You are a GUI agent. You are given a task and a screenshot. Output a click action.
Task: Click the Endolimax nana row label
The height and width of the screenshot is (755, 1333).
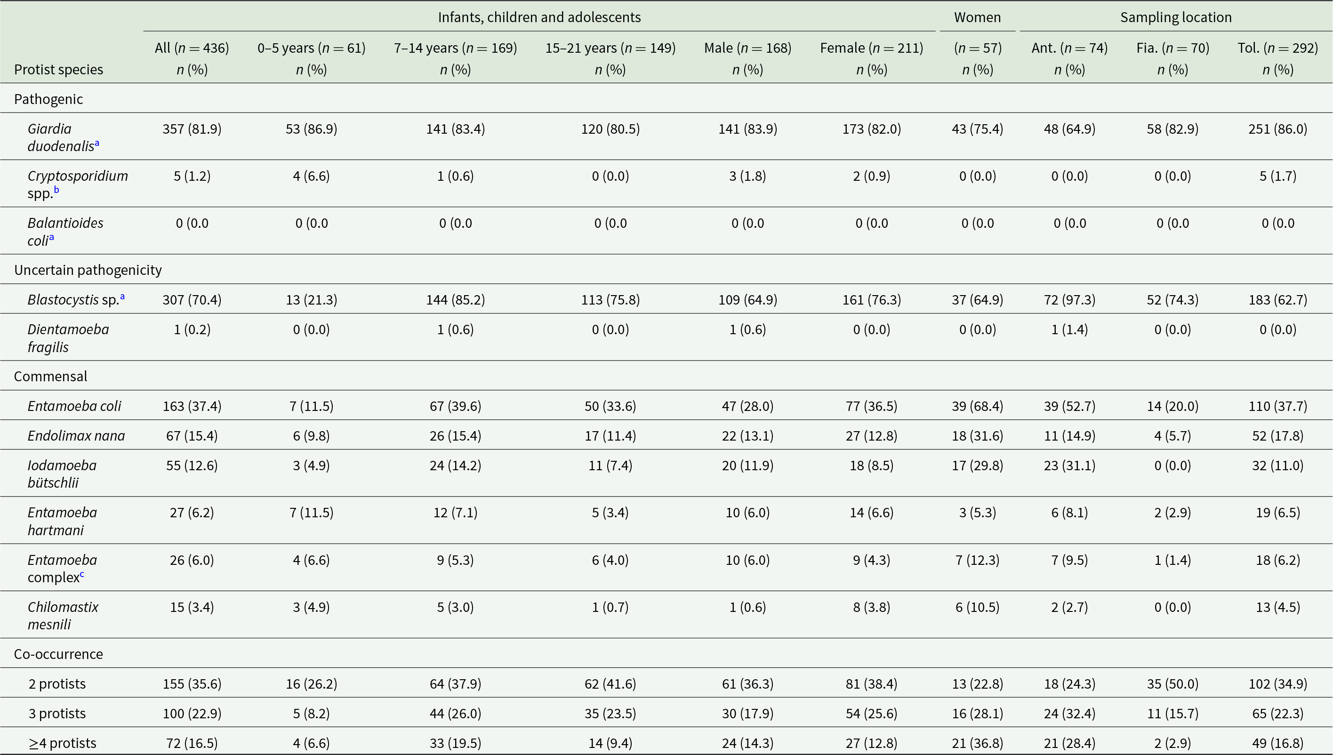(x=76, y=435)
